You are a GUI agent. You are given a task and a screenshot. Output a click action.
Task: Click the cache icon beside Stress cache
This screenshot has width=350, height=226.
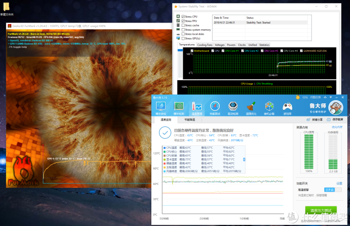(178, 25)
